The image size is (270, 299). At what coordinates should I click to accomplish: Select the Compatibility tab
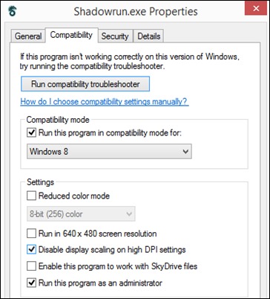[71, 35]
